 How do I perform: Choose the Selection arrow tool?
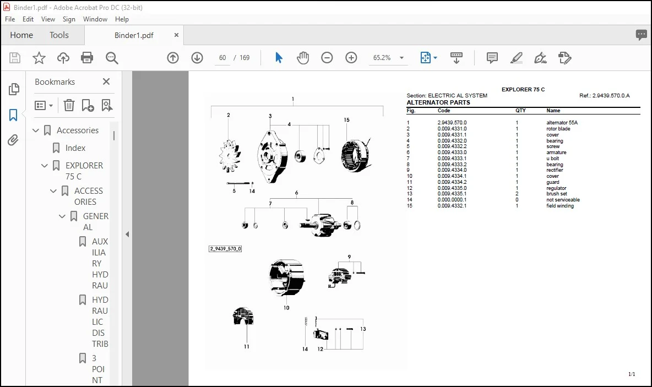279,58
